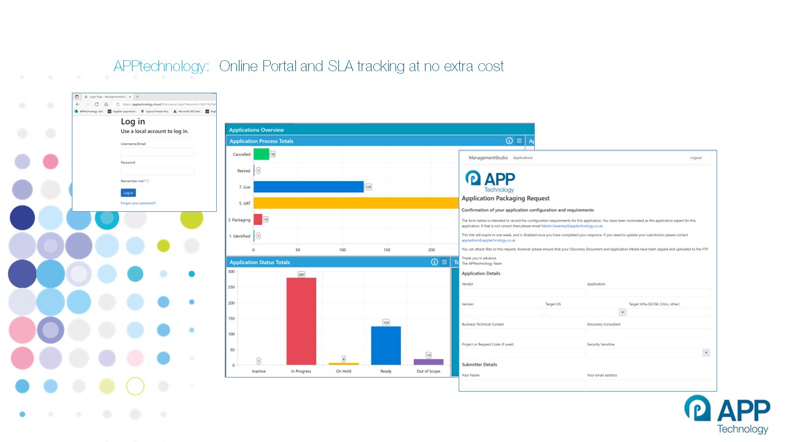Click the purple Out of Scope column
The width and height of the screenshot is (786, 442).
428,362
